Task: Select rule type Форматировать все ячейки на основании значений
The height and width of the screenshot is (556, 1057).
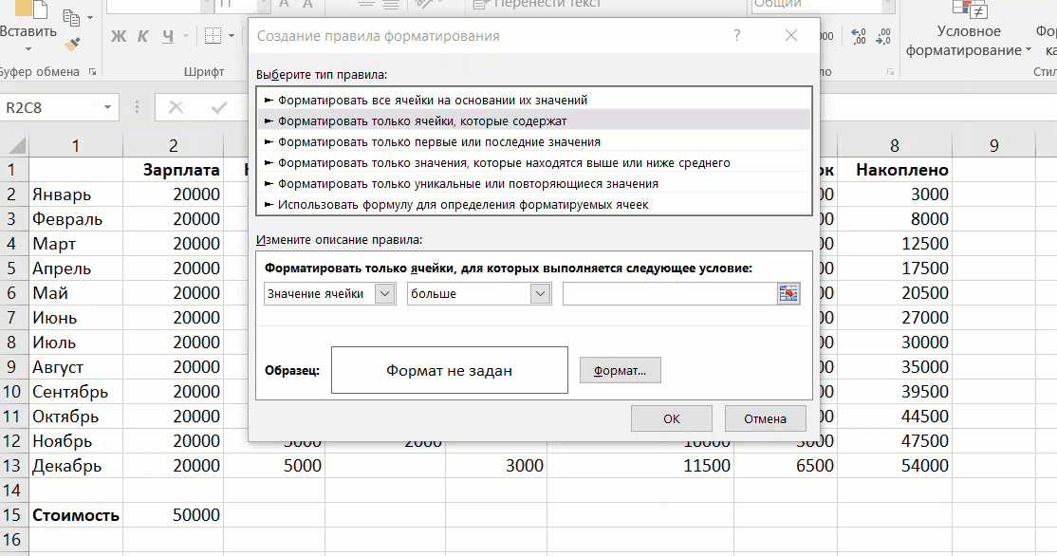Action: coord(534,100)
